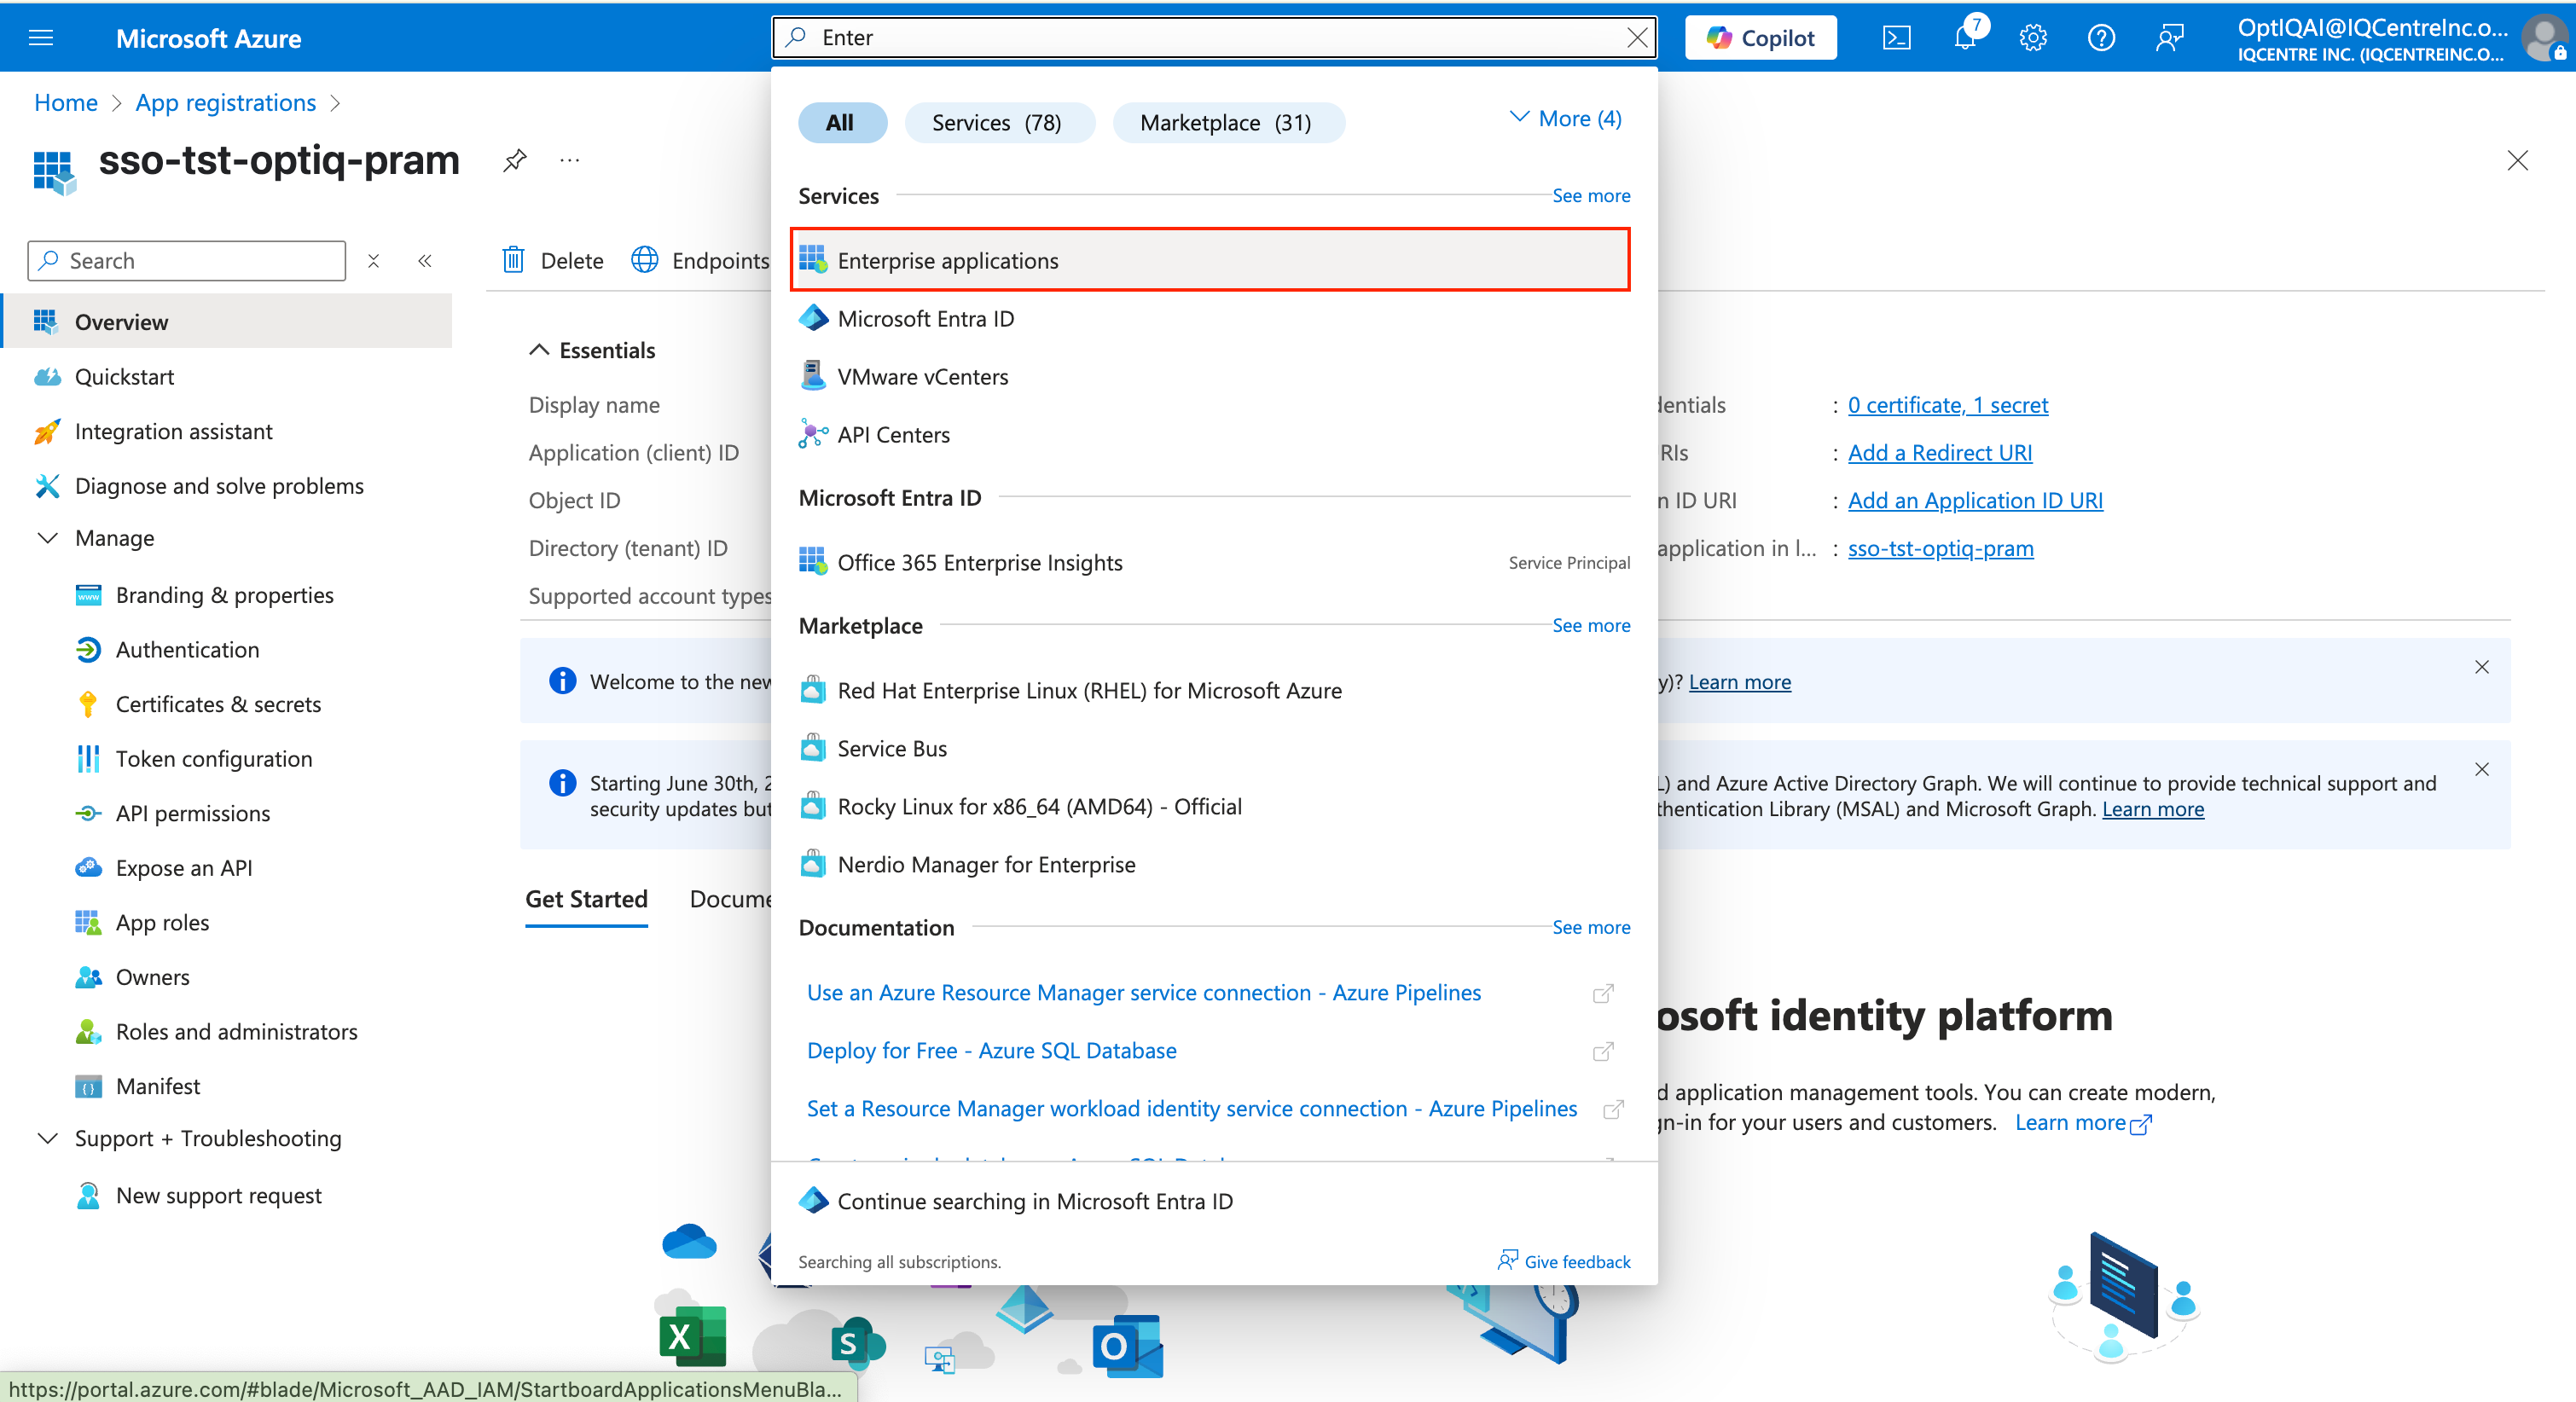Click the Delete trash icon

click(x=513, y=260)
